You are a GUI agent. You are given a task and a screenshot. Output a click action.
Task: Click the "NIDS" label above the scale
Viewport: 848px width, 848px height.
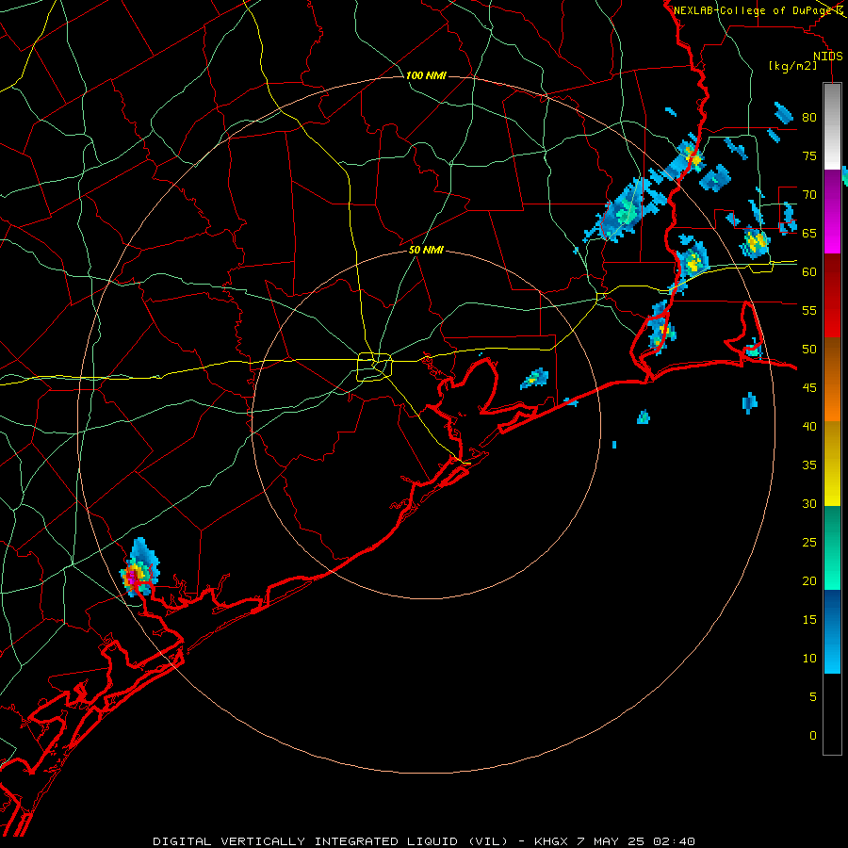click(828, 57)
